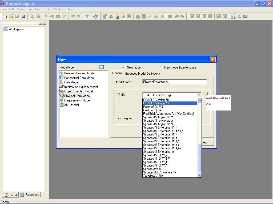Screen dimensions: 273x204
Task: Select Sybase Avaki in the dropdown list
Action: tap(152, 169)
